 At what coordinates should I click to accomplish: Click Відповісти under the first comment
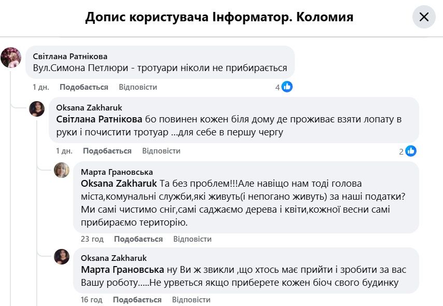pyautogui.click(x=139, y=87)
